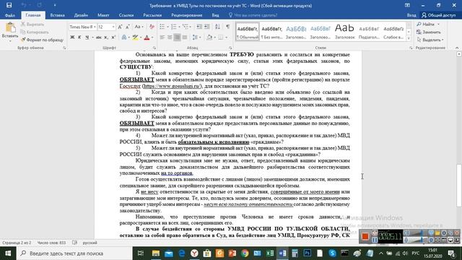Click the Общий доступ button
This screenshot has width=462, height=260.
coord(438,15)
